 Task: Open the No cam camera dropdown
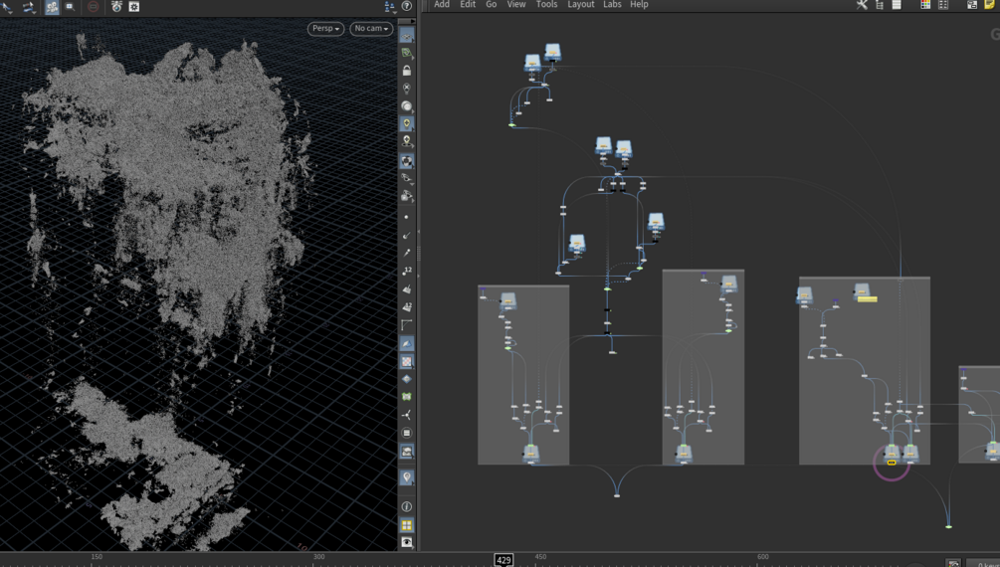click(371, 29)
